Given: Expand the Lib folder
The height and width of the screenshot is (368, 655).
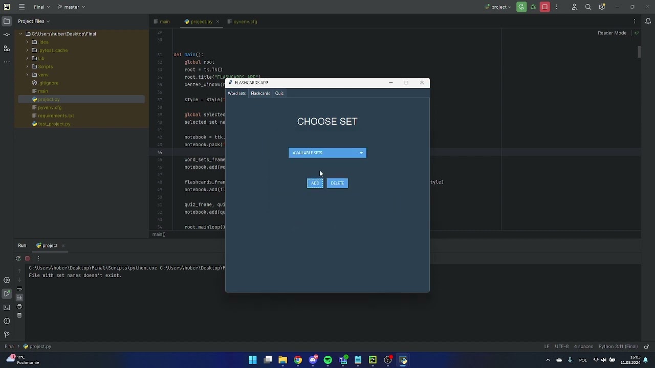Looking at the screenshot, I should pyautogui.click(x=27, y=58).
